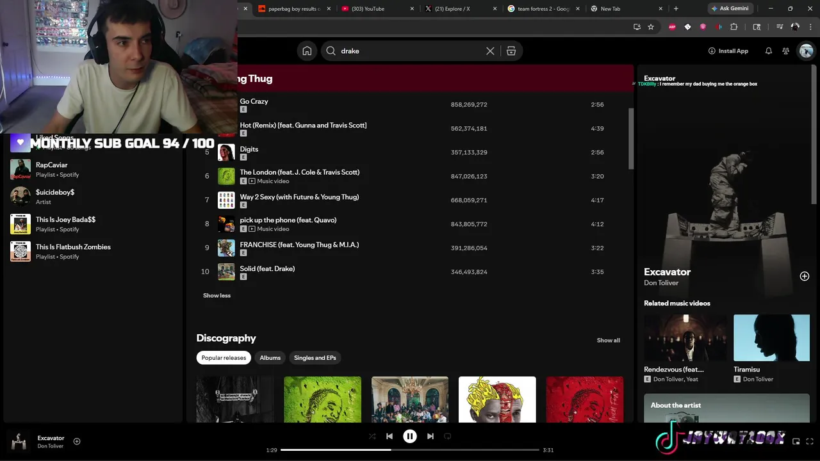Open Don Toliver artist link in panel
Image resolution: width=820 pixels, height=461 pixels.
(x=661, y=282)
